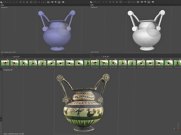Click Zoom In in the left viewport toolbar

[20, 2]
